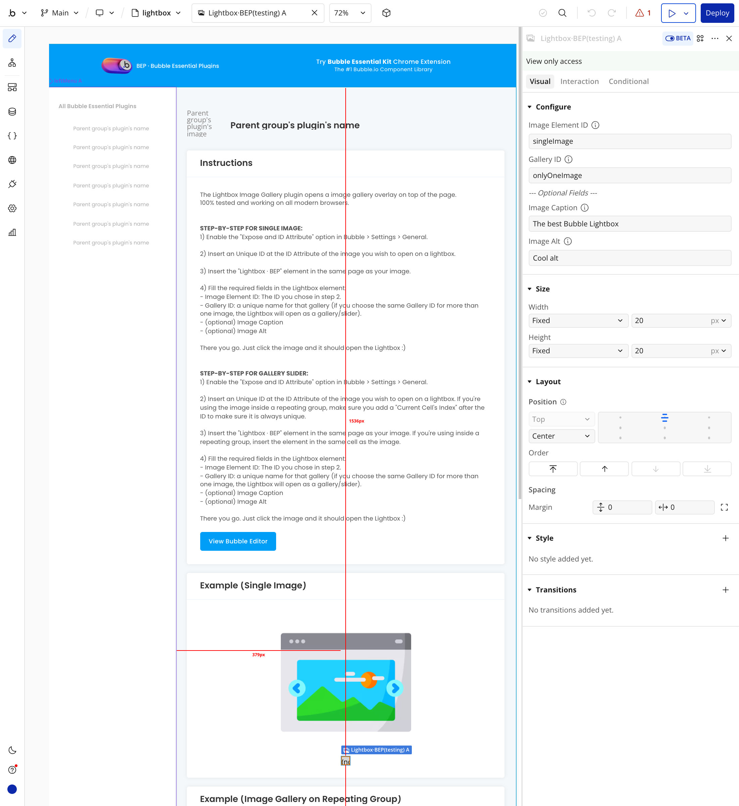
Task: Collapse the Layout section
Action: point(529,382)
